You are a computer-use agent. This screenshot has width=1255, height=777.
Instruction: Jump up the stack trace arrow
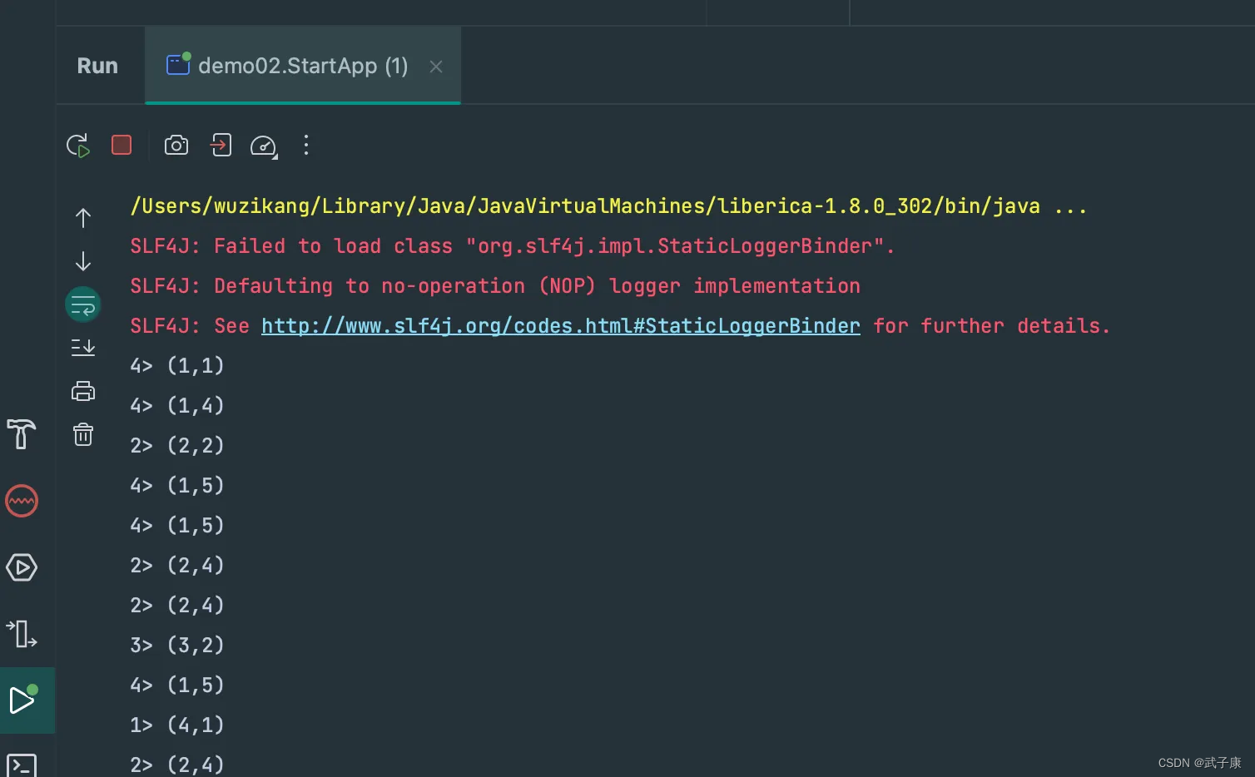coord(83,218)
